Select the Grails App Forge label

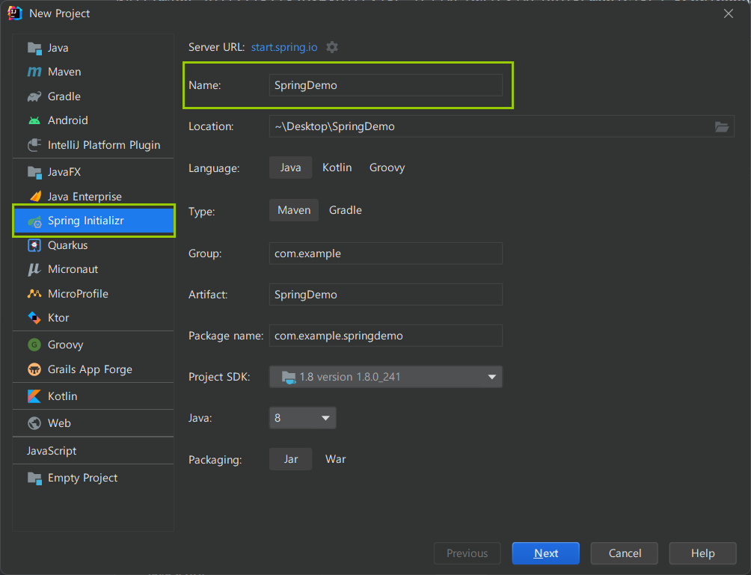[90, 369]
